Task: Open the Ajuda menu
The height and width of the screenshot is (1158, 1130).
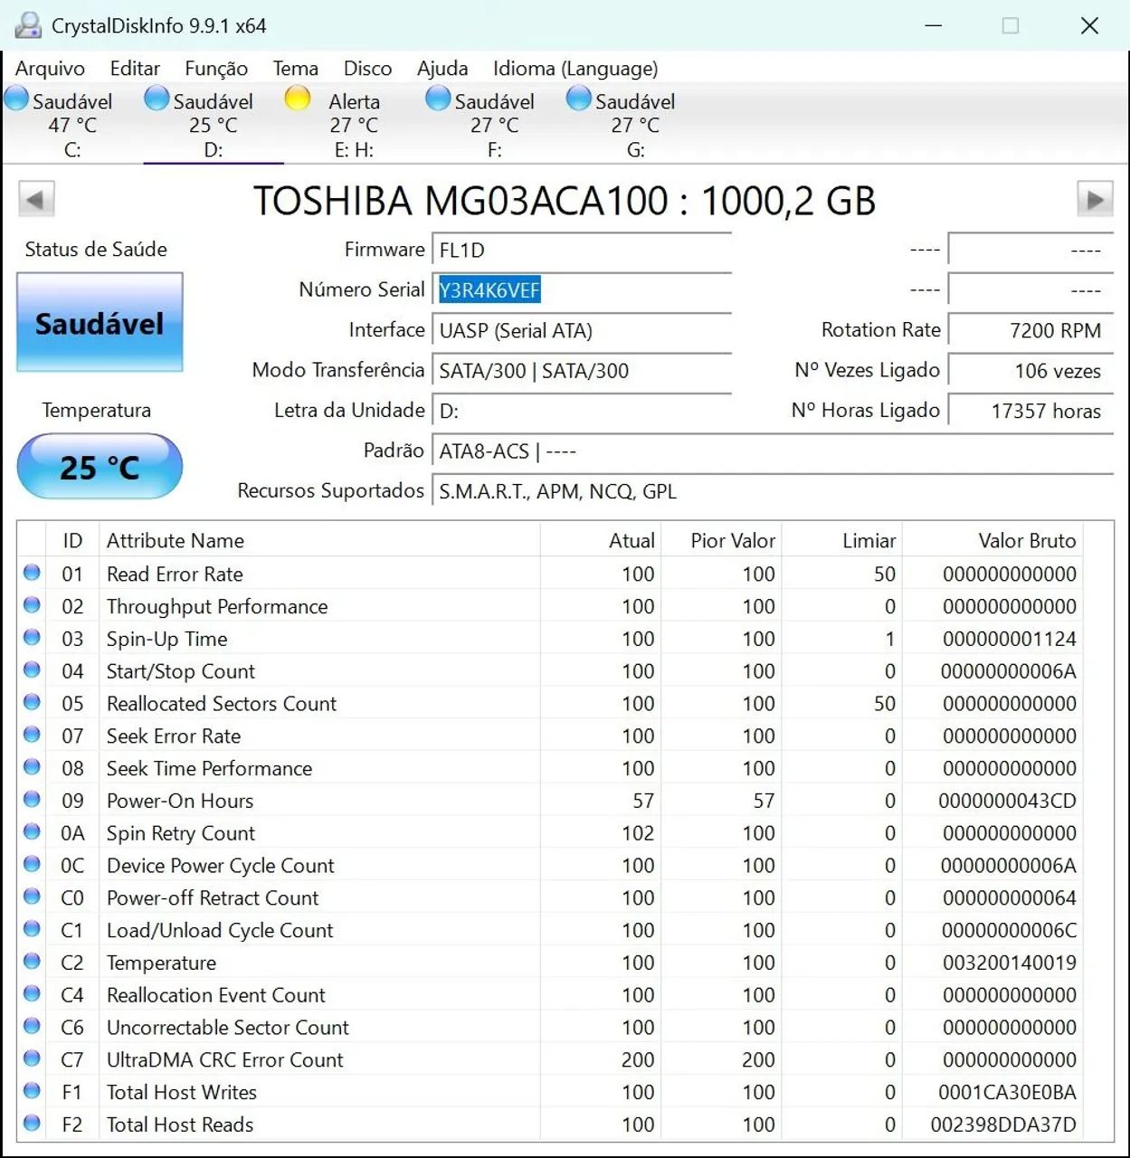Action: click(442, 69)
